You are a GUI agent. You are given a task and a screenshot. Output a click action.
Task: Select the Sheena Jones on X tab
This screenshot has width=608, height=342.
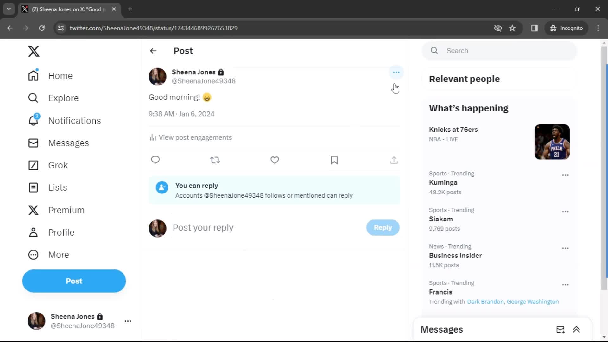(69, 9)
